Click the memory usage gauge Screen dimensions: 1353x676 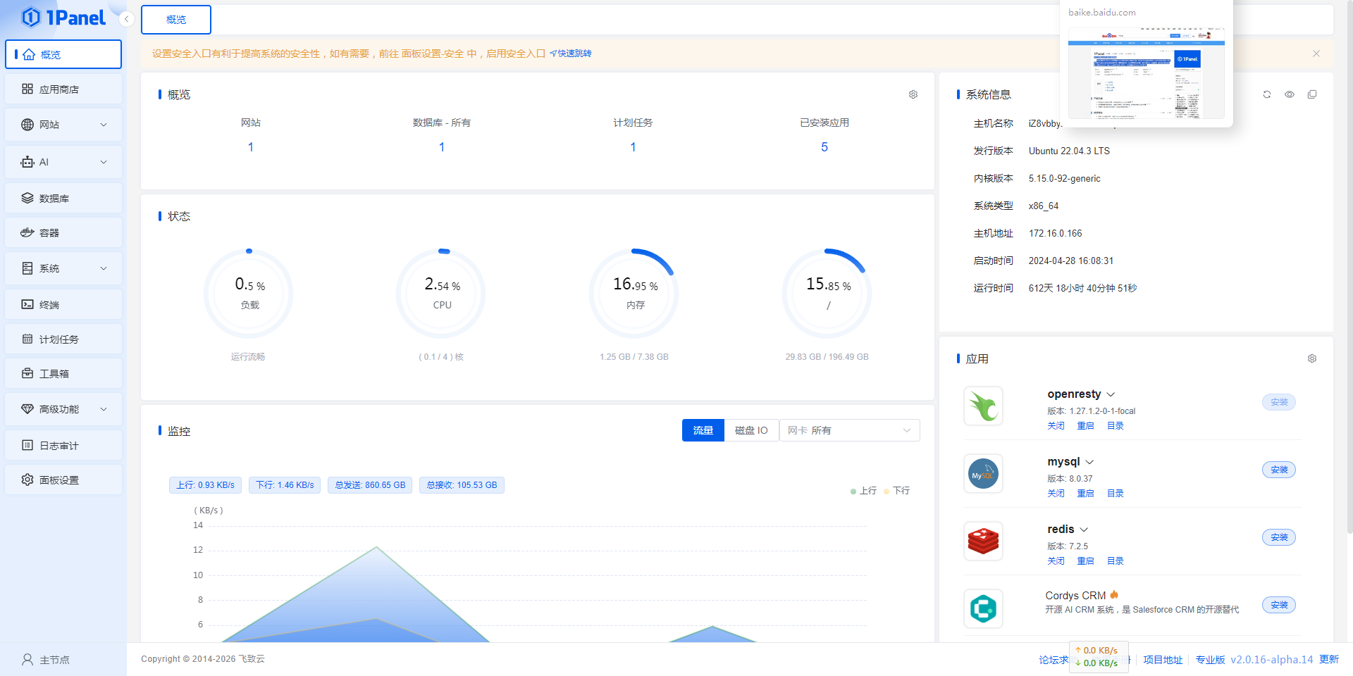634,294
